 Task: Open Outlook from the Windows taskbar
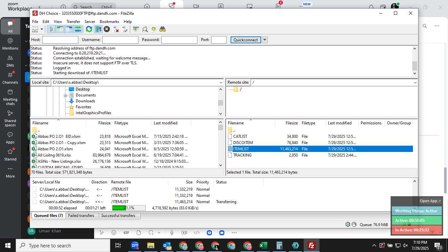(x=167, y=245)
